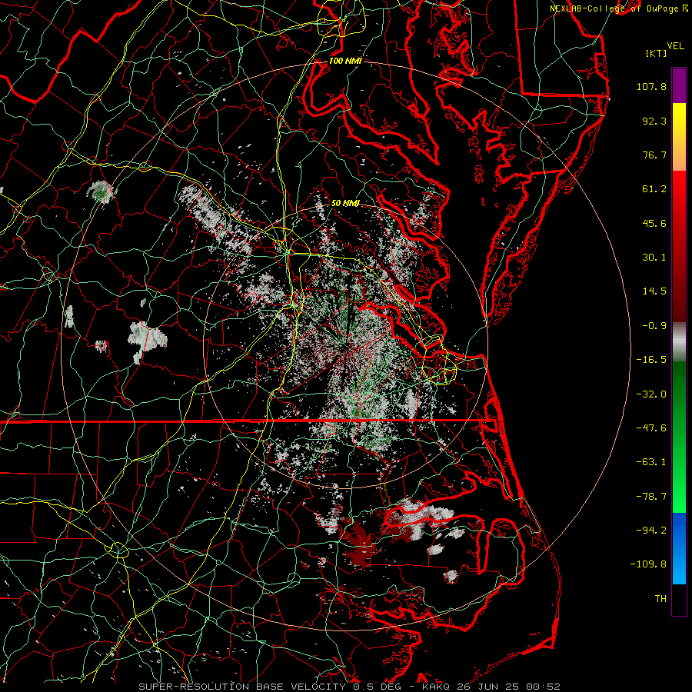Click the -63.1 legend value
Viewport: 692px width, 692px height.
tap(651, 462)
